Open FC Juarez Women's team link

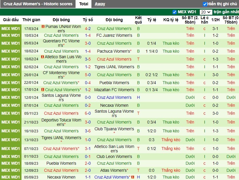click(x=114, y=35)
